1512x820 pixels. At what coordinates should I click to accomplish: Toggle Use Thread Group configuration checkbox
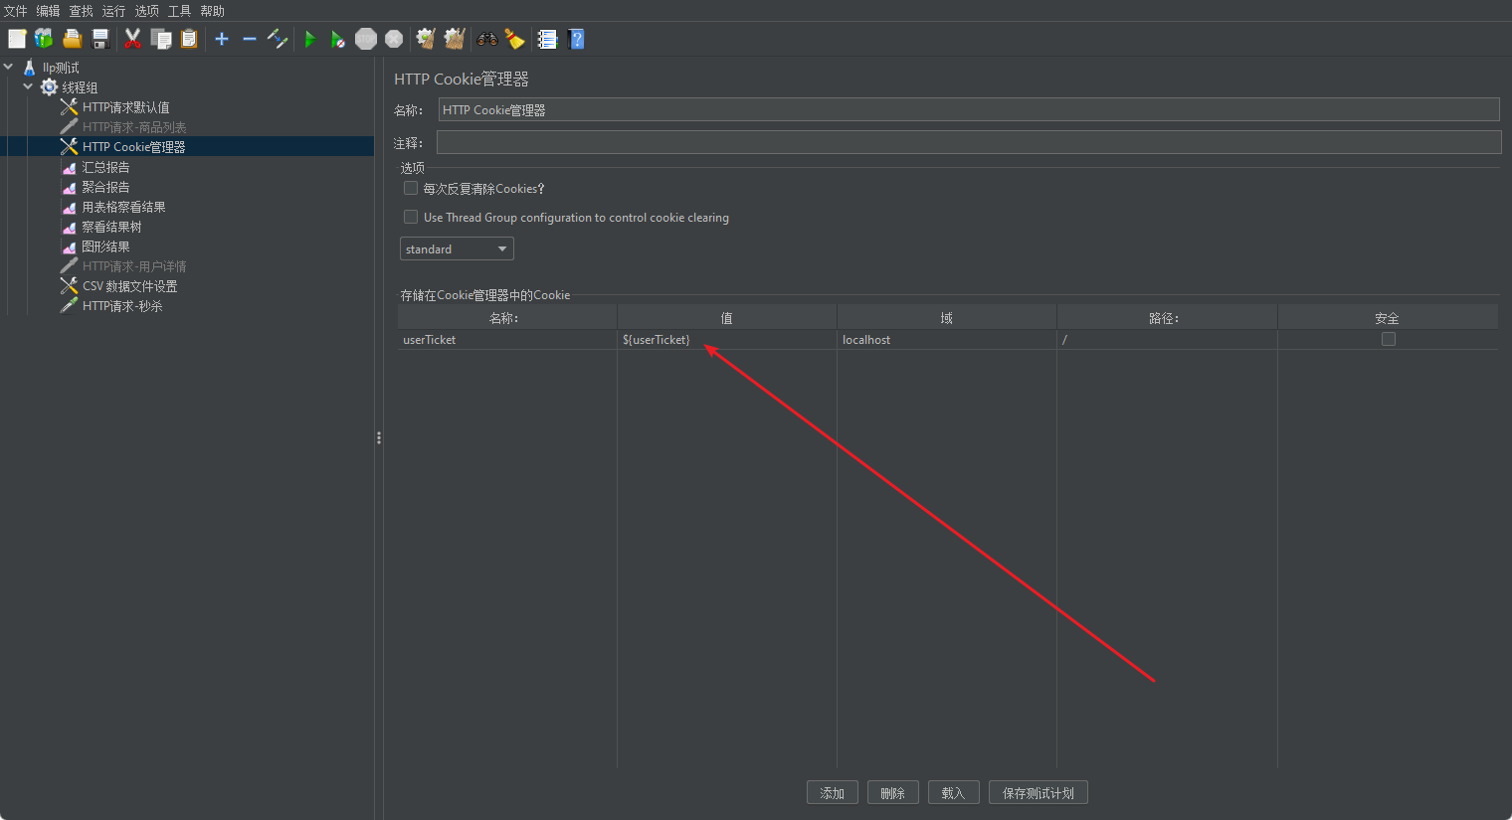pos(411,217)
